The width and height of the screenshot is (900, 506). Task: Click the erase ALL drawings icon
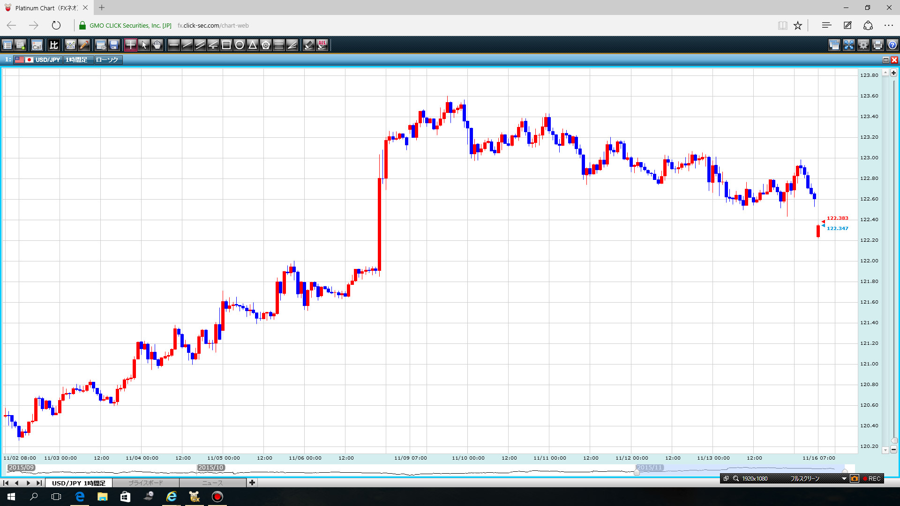[x=322, y=45]
